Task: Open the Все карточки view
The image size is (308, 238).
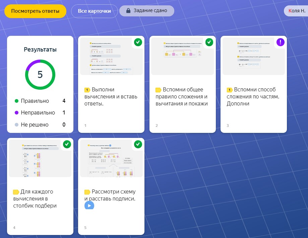Action: (94, 11)
